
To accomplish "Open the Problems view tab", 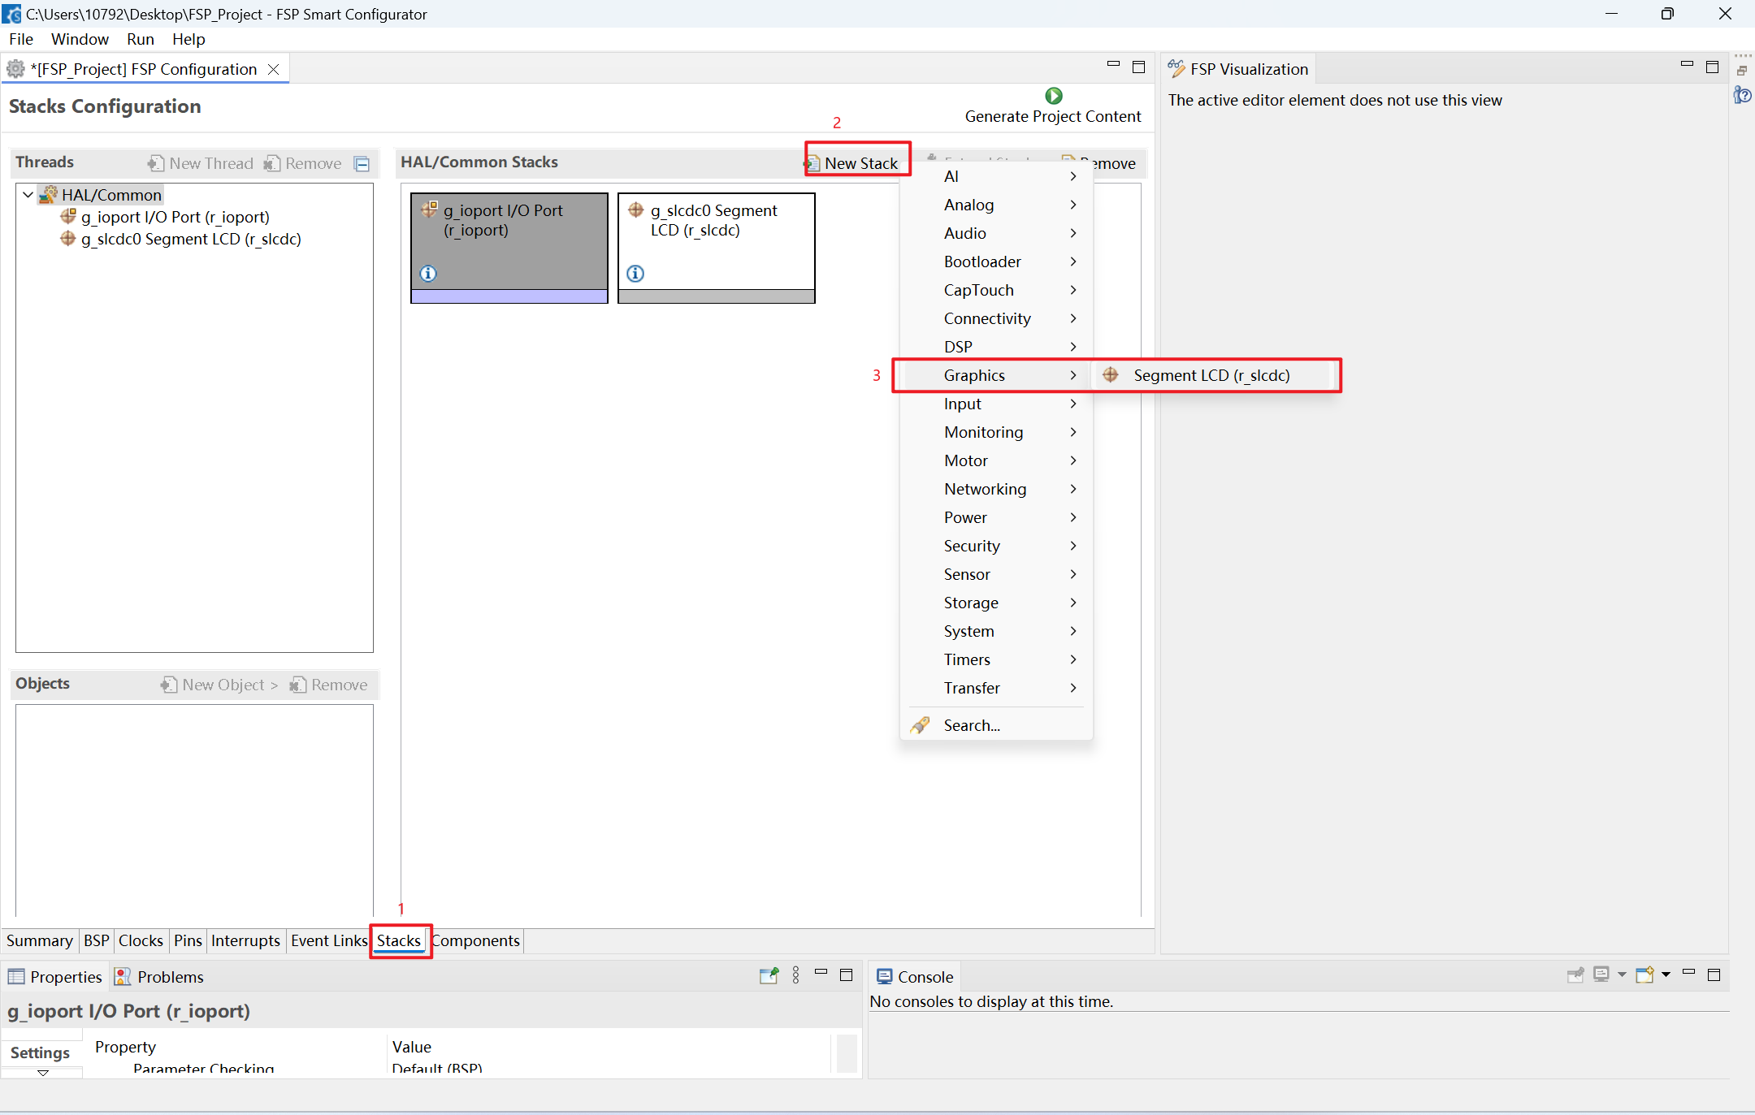I will pos(159,976).
